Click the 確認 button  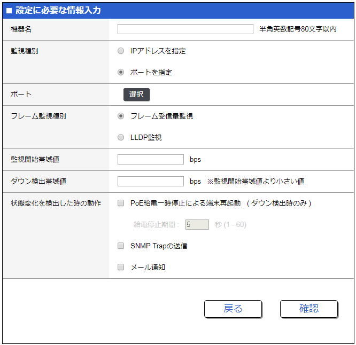[x=308, y=309]
